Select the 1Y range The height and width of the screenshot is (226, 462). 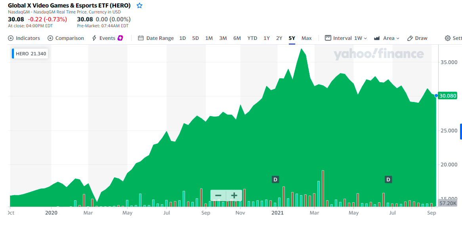[267, 38]
